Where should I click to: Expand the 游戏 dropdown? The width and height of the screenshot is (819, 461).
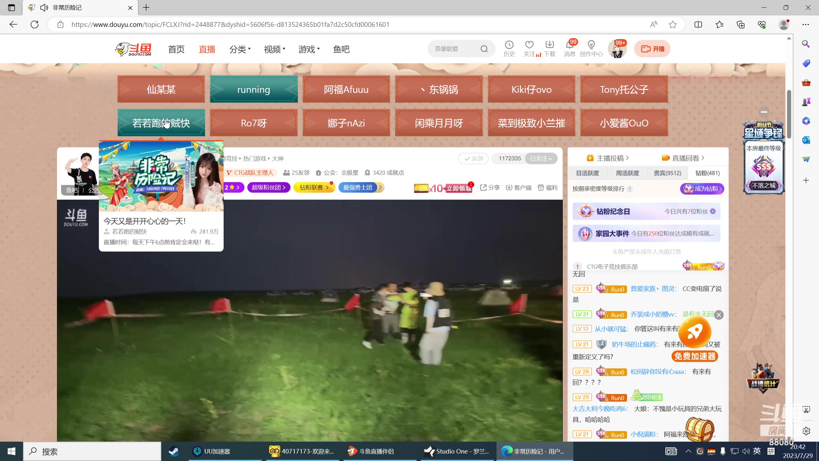tap(308, 49)
